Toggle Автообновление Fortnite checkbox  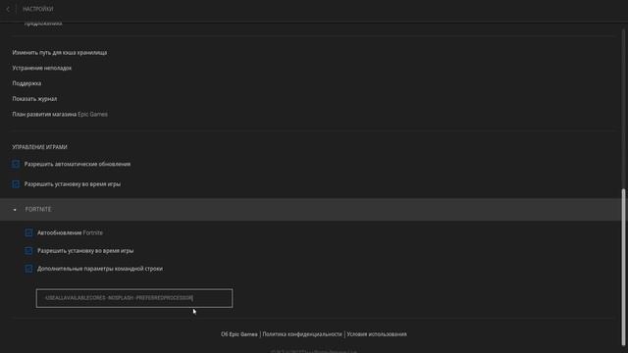point(28,232)
